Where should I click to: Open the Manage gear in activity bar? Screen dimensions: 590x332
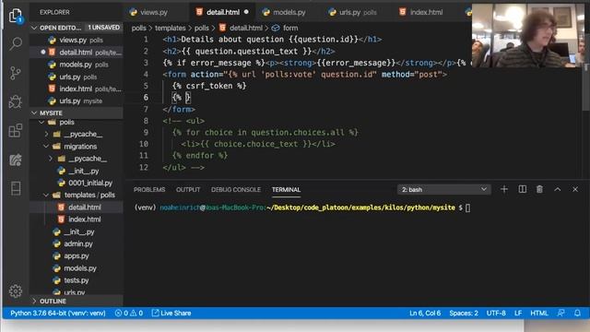click(16, 291)
